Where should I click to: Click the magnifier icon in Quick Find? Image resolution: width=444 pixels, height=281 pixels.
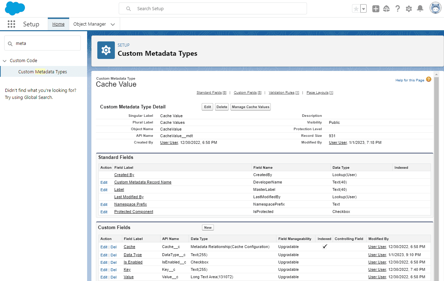[x=10, y=44]
